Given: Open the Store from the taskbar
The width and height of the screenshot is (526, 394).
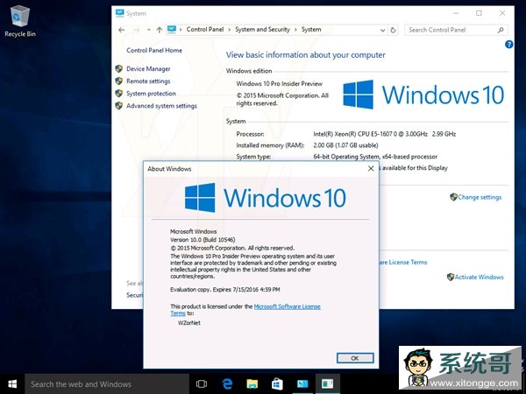Looking at the screenshot, I should point(277,384).
